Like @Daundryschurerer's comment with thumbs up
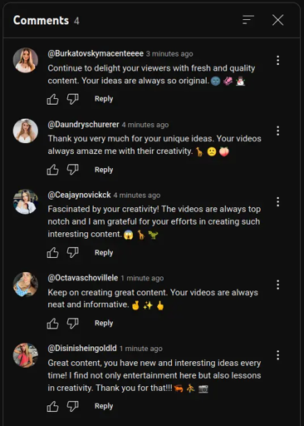This screenshot has height=426, width=304. [52, 170]
